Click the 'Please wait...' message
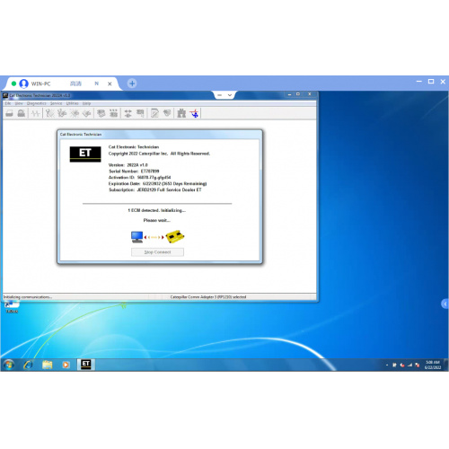449x449 pixels. 157,220
